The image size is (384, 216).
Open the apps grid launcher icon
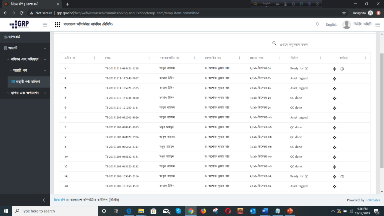coord(57,25)
